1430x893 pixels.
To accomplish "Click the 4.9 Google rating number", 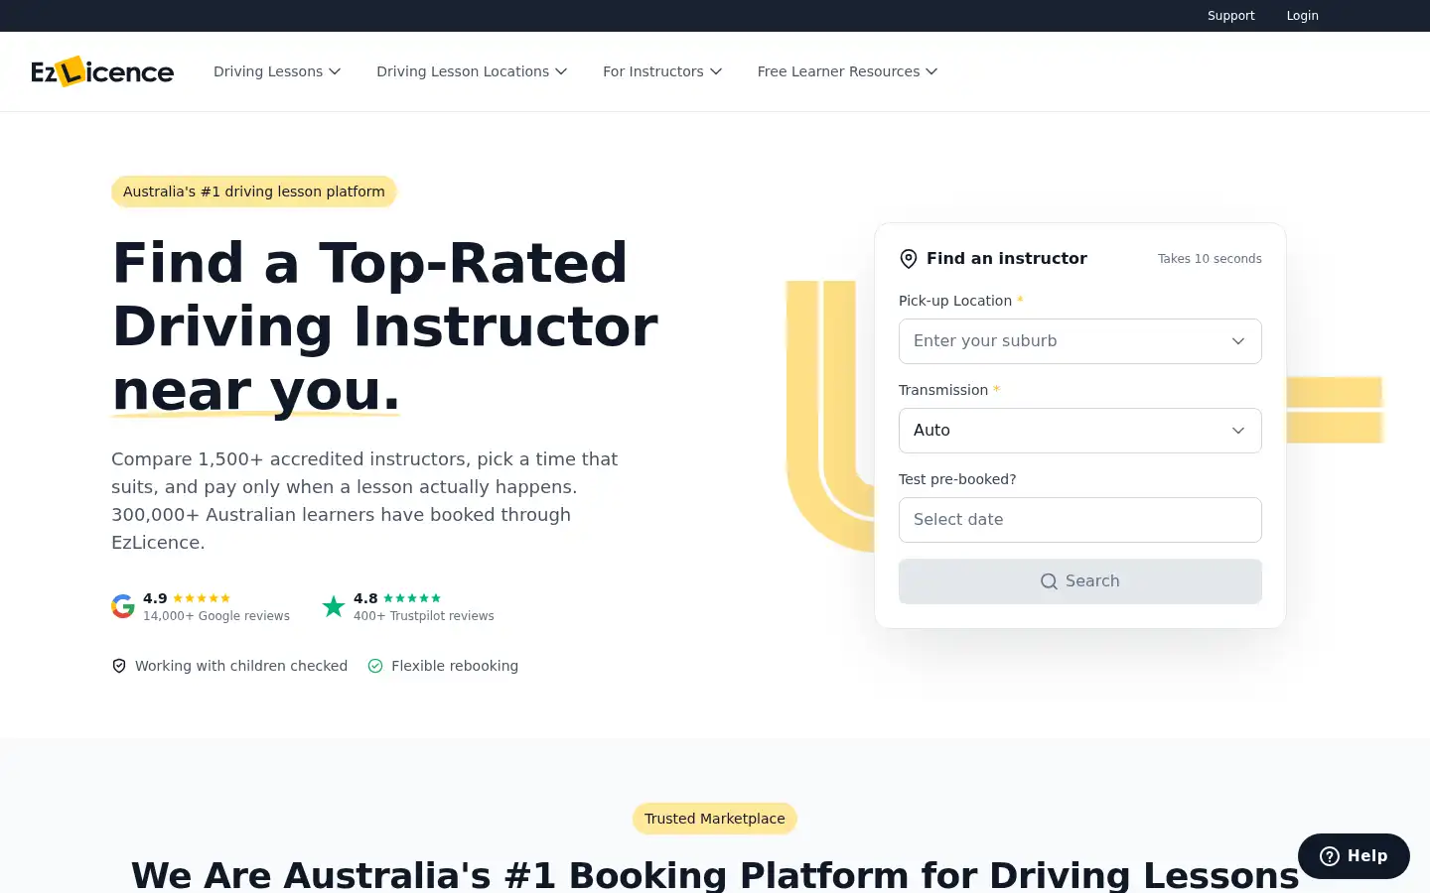I will pos(155,598).
